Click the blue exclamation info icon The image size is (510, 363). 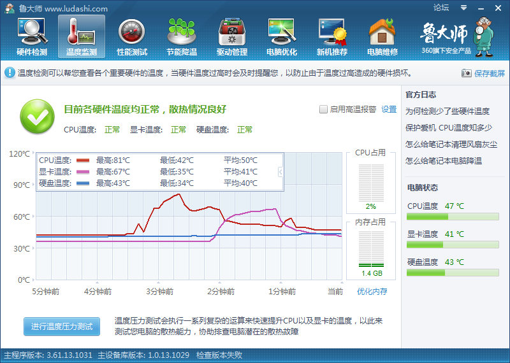tap(10, 73)
